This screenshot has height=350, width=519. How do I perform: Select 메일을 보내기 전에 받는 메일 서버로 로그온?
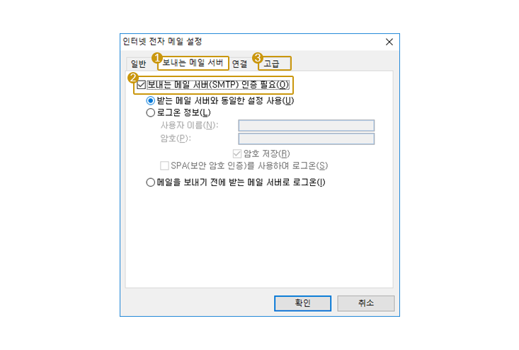point(151,182)
